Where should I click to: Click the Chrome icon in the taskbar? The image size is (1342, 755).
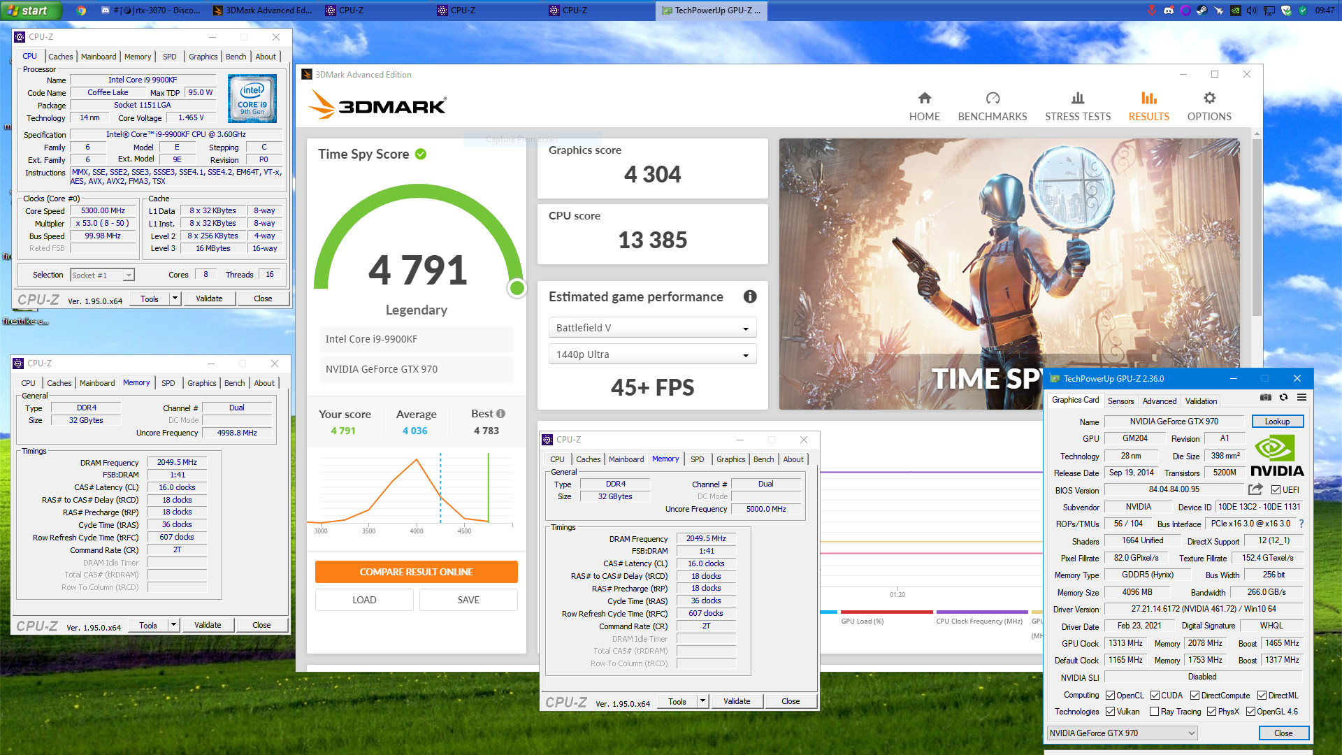pos(81,10)
